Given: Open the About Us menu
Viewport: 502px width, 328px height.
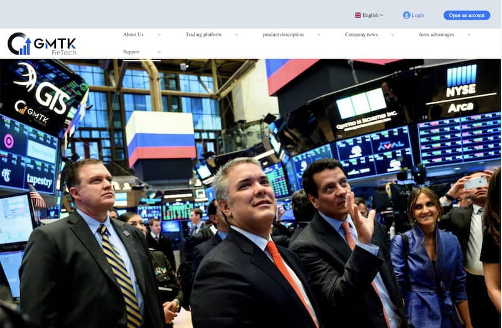Looking at the screenshot, I should point(133,34).
